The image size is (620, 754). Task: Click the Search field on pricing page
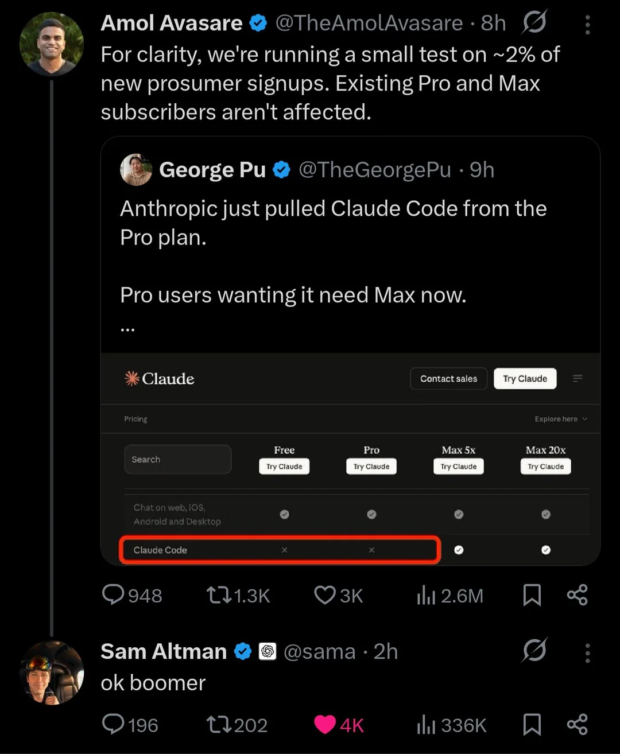click(178, 459)
